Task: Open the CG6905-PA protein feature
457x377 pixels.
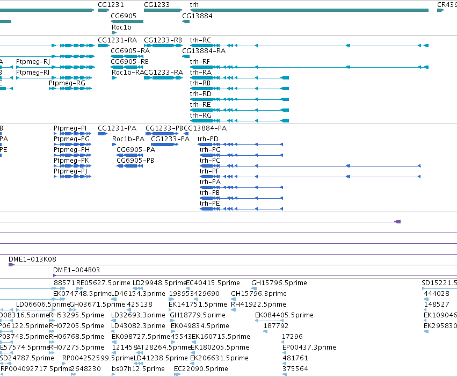Action: [136, 150]
